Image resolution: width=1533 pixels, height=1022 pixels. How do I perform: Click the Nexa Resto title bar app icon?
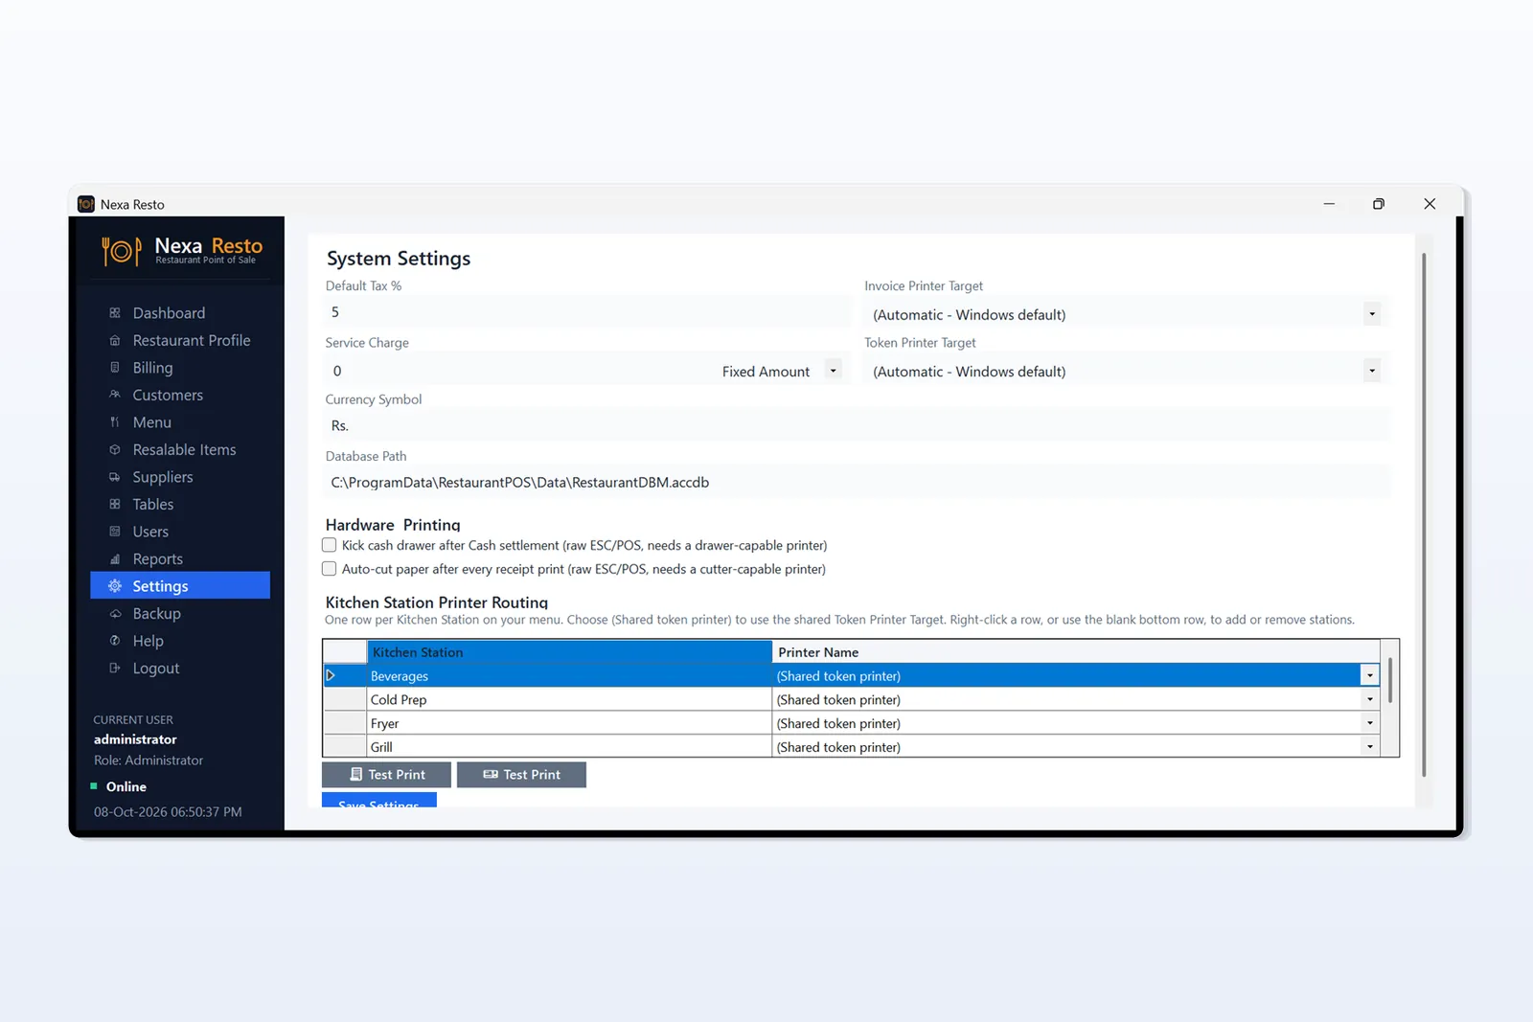86,204
